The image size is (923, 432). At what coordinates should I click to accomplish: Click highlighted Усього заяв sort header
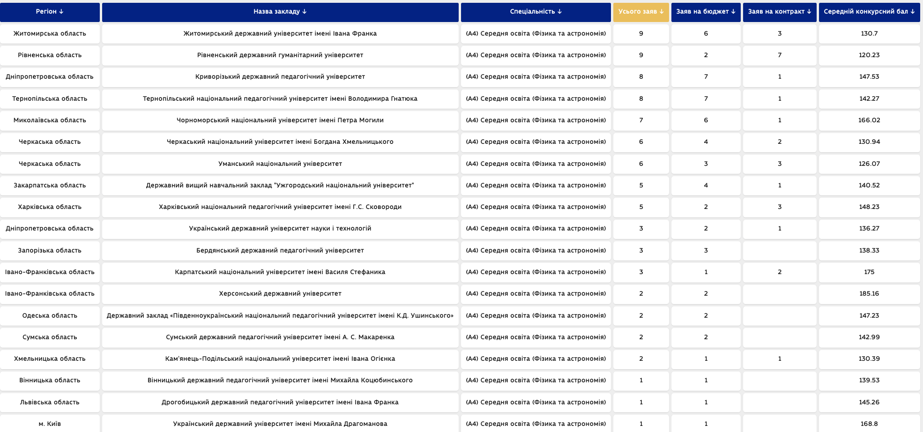641,12
